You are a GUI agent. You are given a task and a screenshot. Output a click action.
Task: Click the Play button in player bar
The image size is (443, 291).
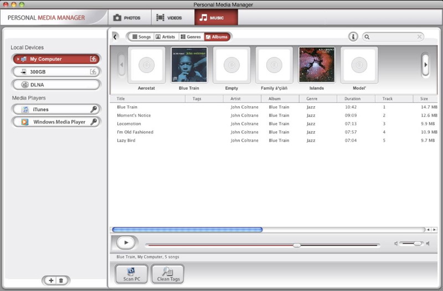click(x=126, y=242)
